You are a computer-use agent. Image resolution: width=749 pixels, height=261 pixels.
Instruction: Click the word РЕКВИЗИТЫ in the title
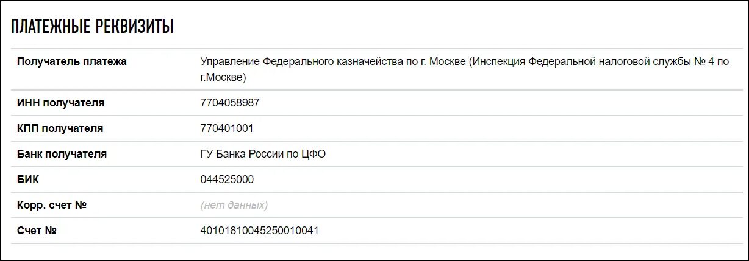pos(135,27)
